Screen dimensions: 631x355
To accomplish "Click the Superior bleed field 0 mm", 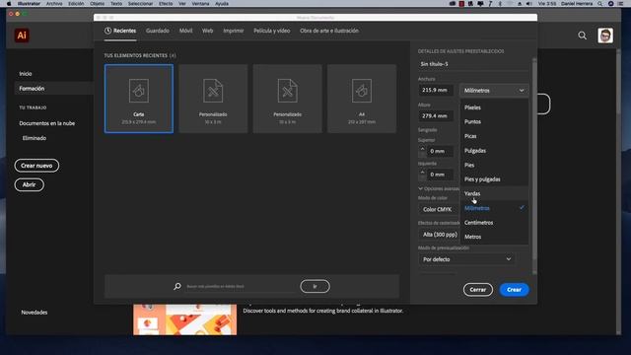I will (x=440, y=151).
